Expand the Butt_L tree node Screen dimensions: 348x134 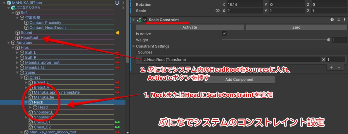(17, 53)
